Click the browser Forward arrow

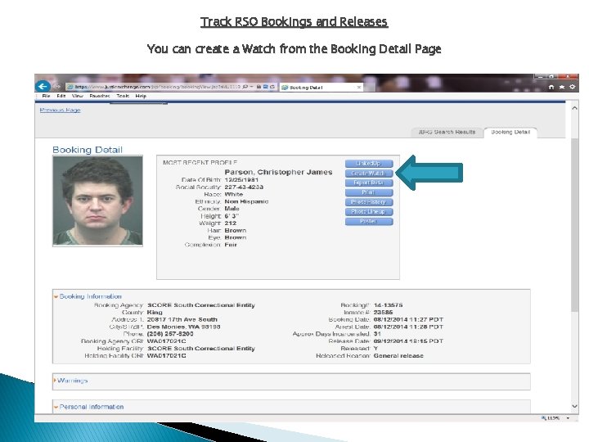click(57, 87)
